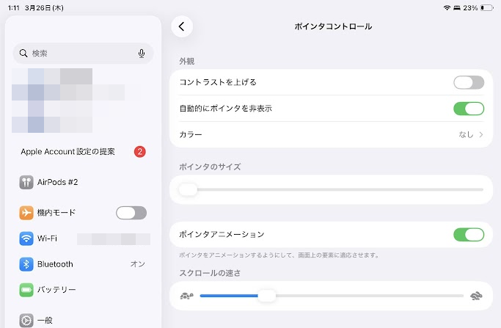Tap the Wi-Fi settings icon
This screenshot has width=501, height=328.
(26, 238)
